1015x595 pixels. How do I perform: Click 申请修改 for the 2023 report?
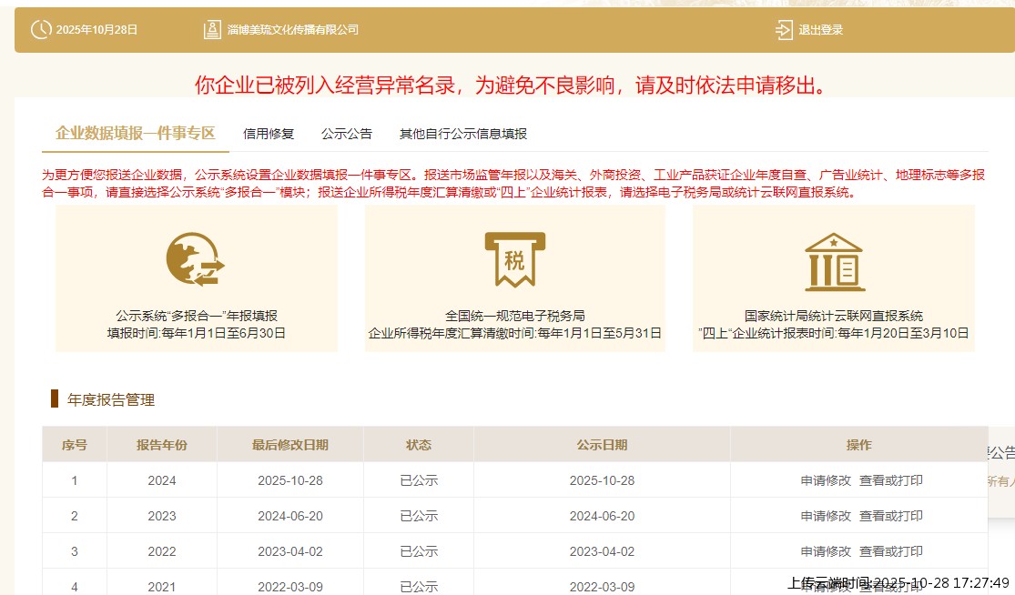(826, 516)
